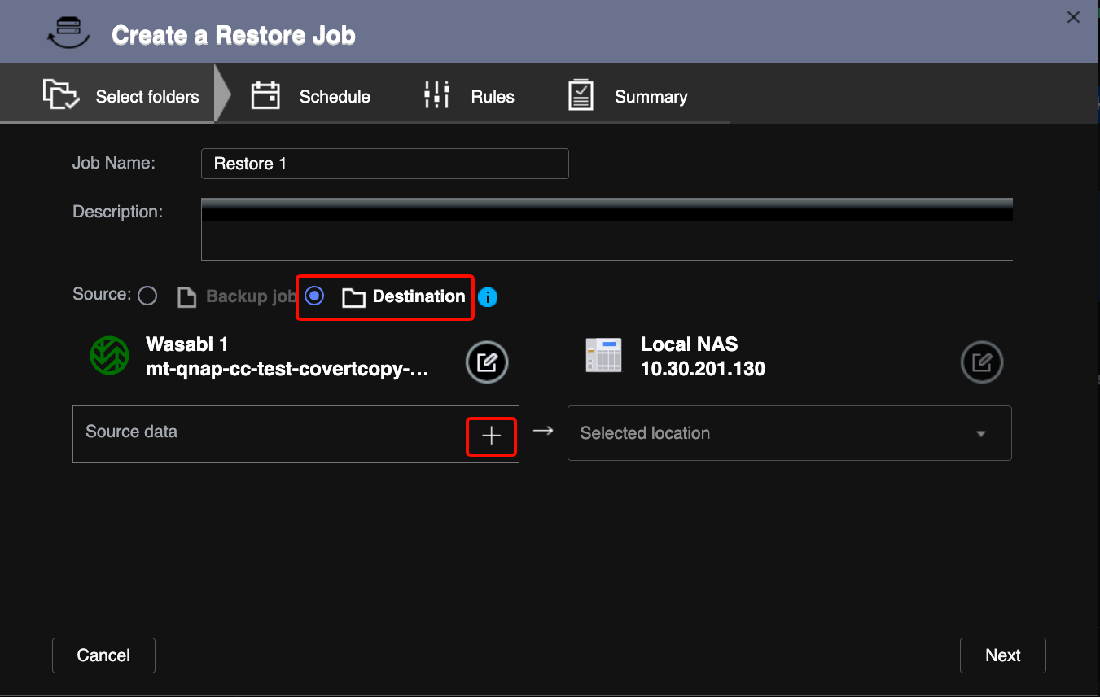Click the Wasabi 1 account name
This screenshot has height=697, width=1100.
[186, 344]
